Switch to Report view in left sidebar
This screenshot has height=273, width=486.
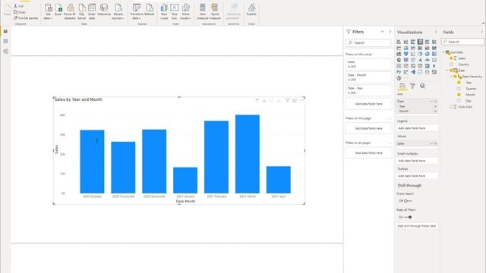click(5, 31)
